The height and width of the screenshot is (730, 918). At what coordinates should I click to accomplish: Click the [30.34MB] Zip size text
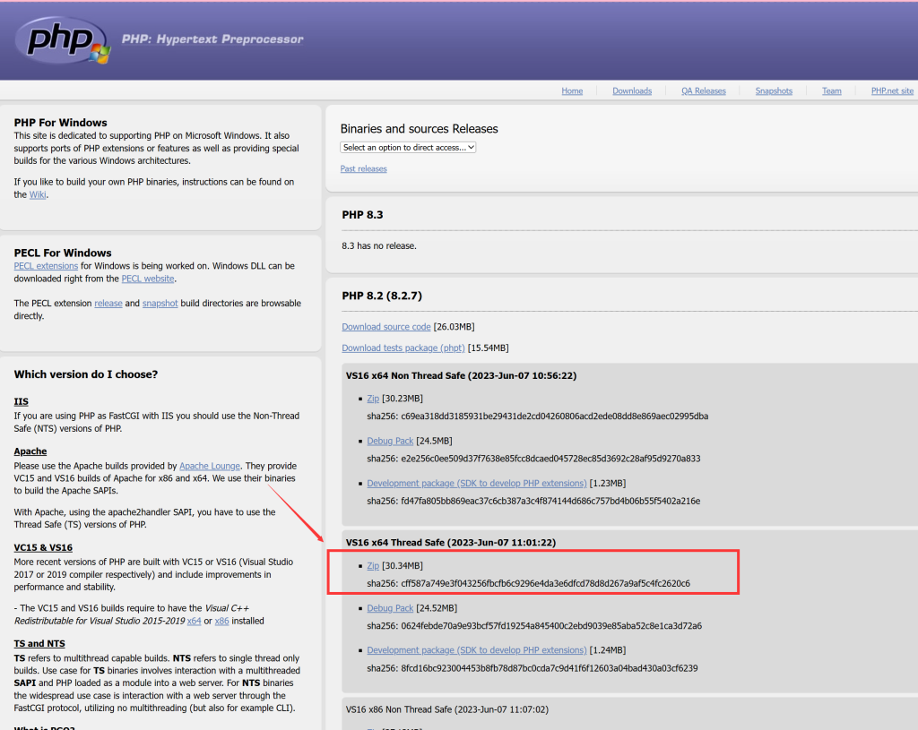403,565
